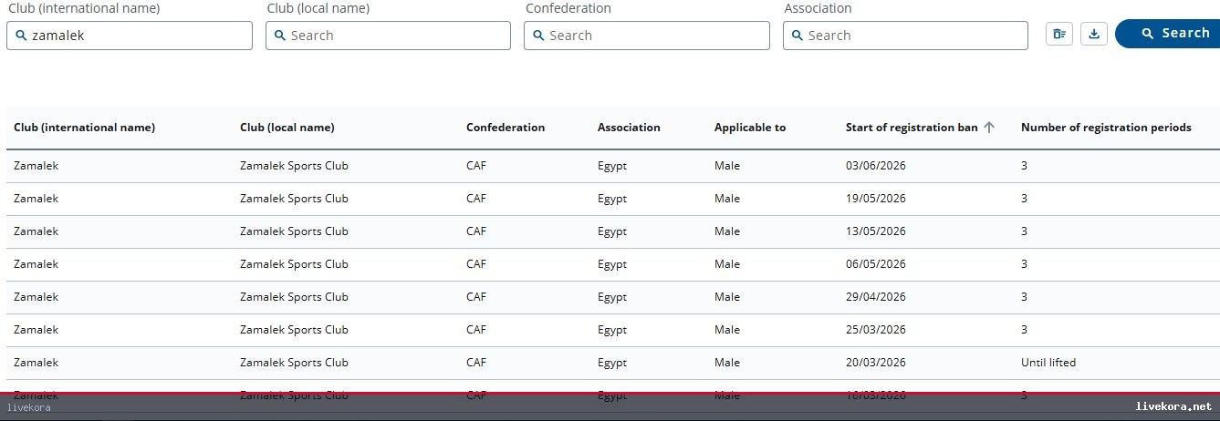The image size is (1220, 421).
Task: Sort by Number of registration periods header
Action: (1106, 128)
